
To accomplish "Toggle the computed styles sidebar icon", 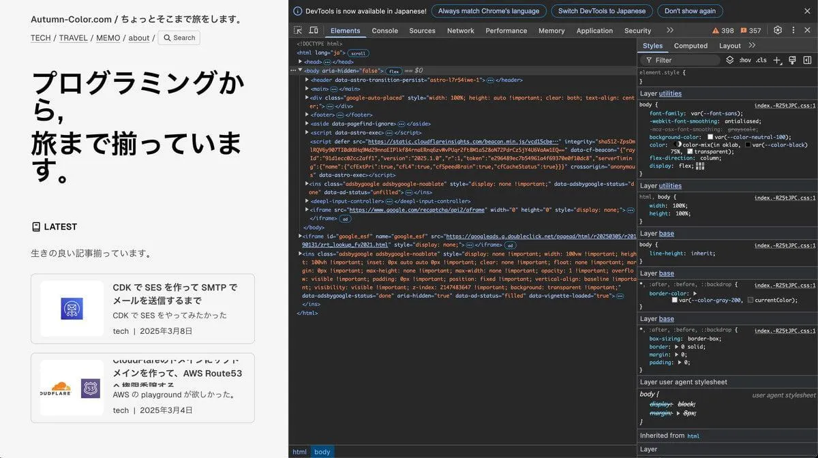I will coord(807,60).
